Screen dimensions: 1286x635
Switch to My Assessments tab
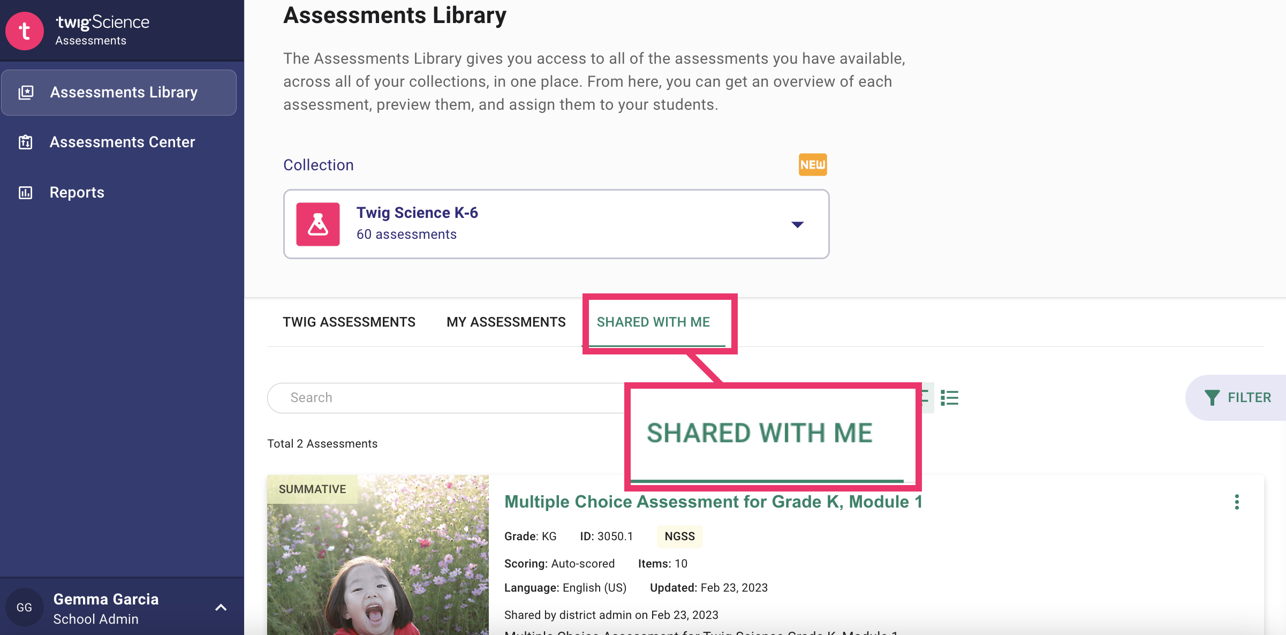click(x=506, y=322)
